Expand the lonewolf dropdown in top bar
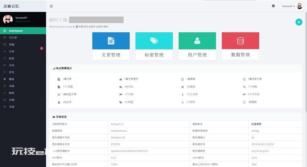Image resolution: width=307 pixels, height=167 pixels. (289, 6)
